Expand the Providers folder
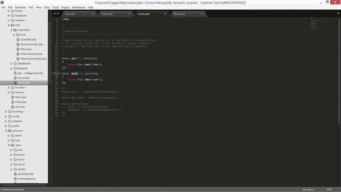The height and width of the screenshot is (192, 341). (9, 87)
